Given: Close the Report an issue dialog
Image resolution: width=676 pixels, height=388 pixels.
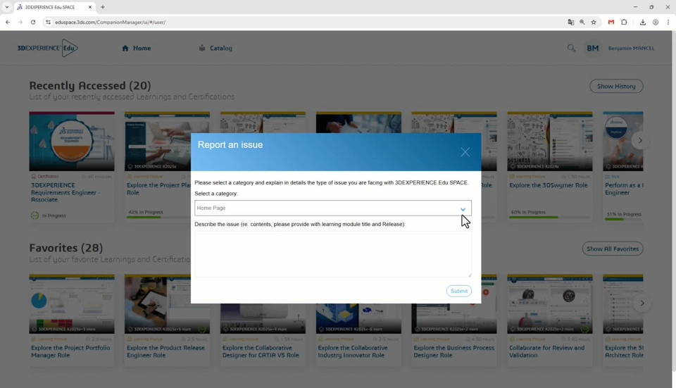Looking at the screenshot, I should [x=465, y=152].
